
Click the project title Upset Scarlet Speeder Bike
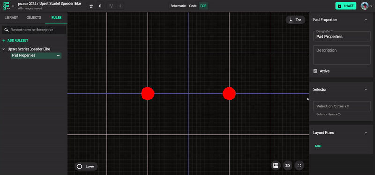pyautogui.click(x=60, y=4)
